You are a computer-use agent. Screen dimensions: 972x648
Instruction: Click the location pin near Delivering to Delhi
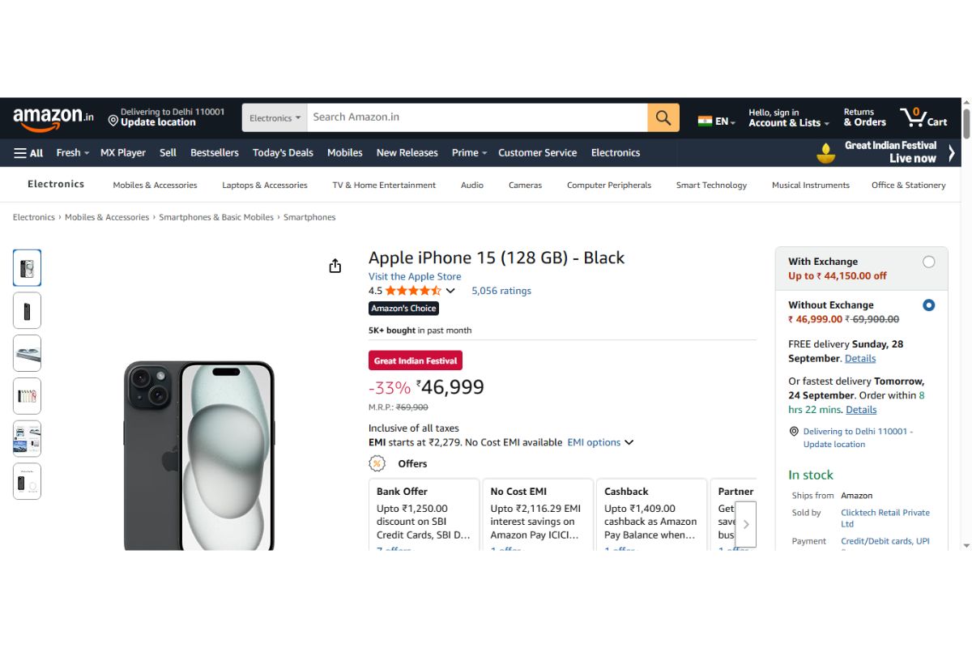(x=113, y=119)
